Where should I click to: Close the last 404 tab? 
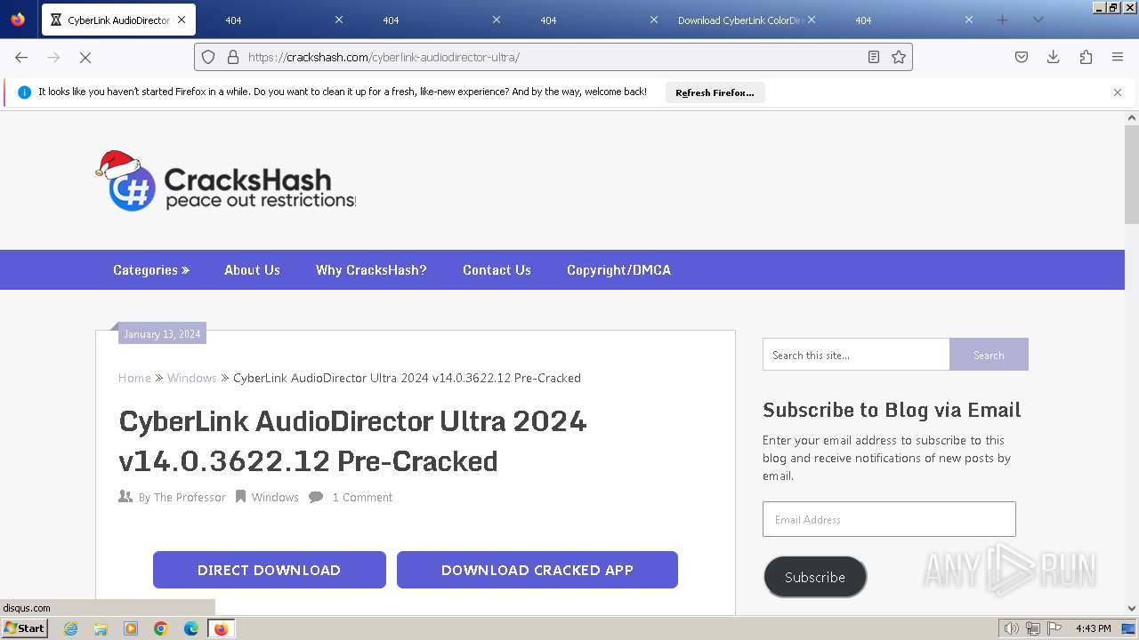[969, 20]
